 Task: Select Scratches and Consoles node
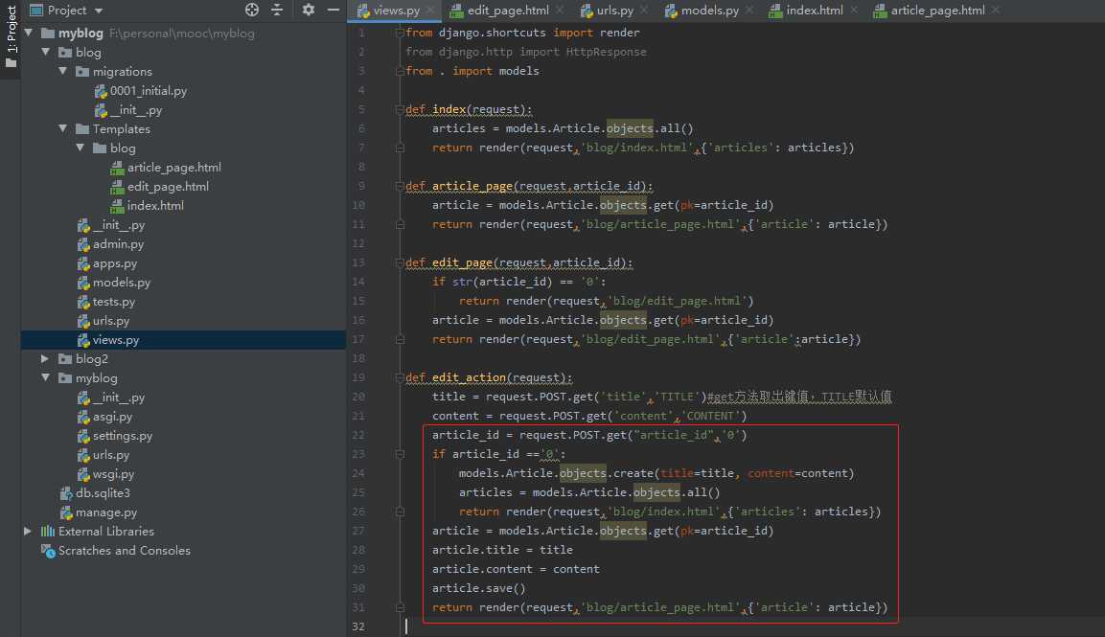point(124,551)
